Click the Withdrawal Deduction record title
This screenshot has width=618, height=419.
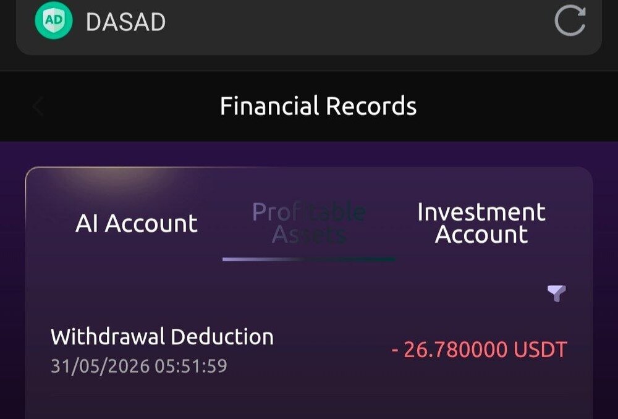pyautogui.click(x=162, y=337)
